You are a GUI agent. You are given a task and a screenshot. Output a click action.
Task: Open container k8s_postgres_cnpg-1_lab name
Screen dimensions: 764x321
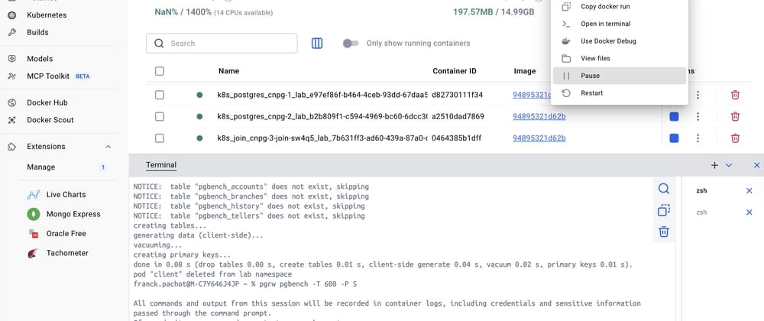pos(322,95)
